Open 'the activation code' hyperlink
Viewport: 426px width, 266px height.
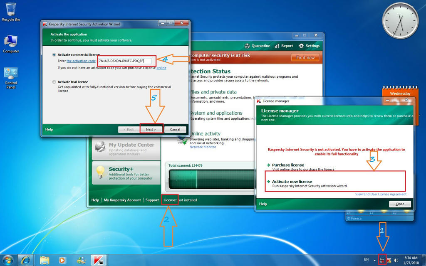pos(81,61)
